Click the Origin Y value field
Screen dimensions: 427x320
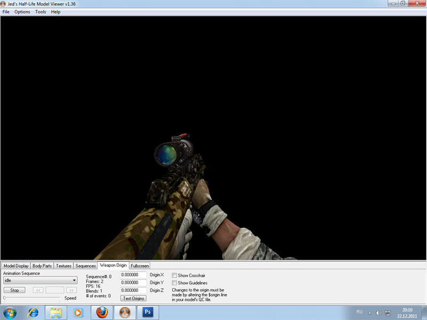pos(133,283)
